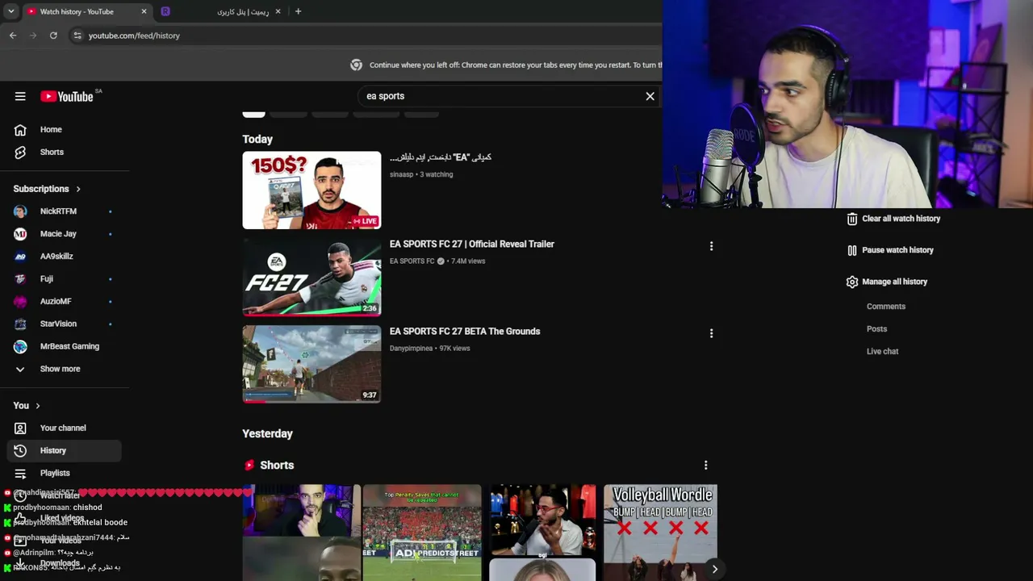
Task: Visit the EA SPORTS FC channel link
Action: (x=412, y=261)
